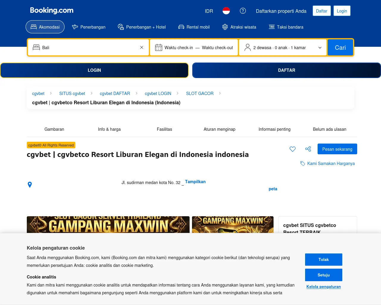The image size is (381, 305).
Task: Click Kami Samakan Harganya link
Action: (x=327, y=164)
